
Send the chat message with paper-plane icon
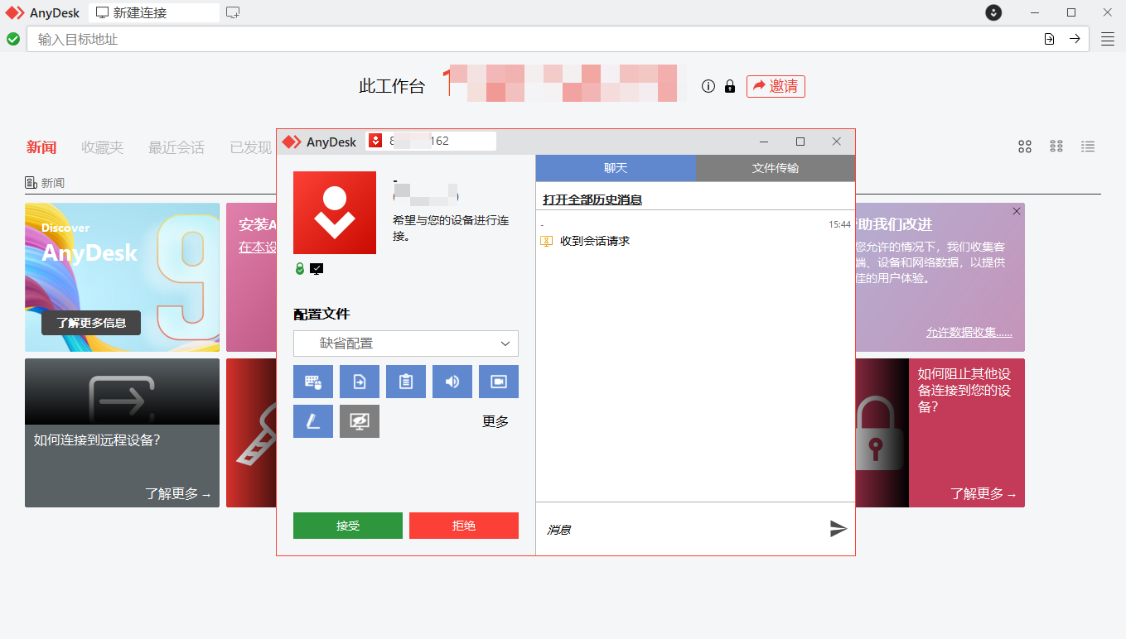[x=838, y=529]
